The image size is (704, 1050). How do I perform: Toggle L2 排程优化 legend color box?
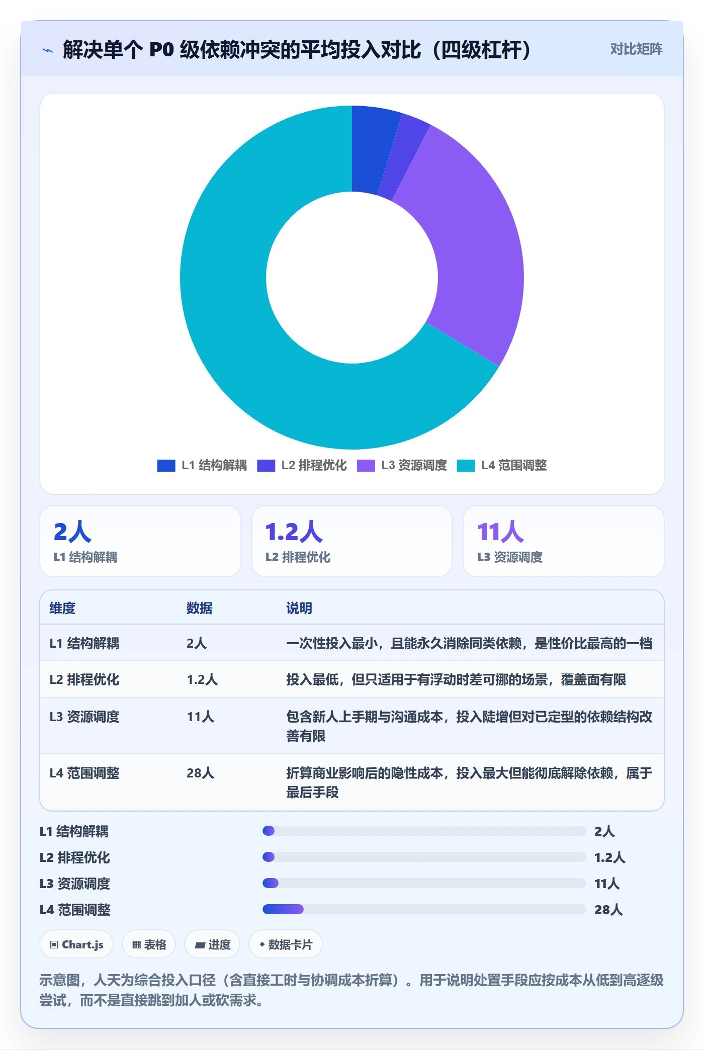[x=266, y=466]
